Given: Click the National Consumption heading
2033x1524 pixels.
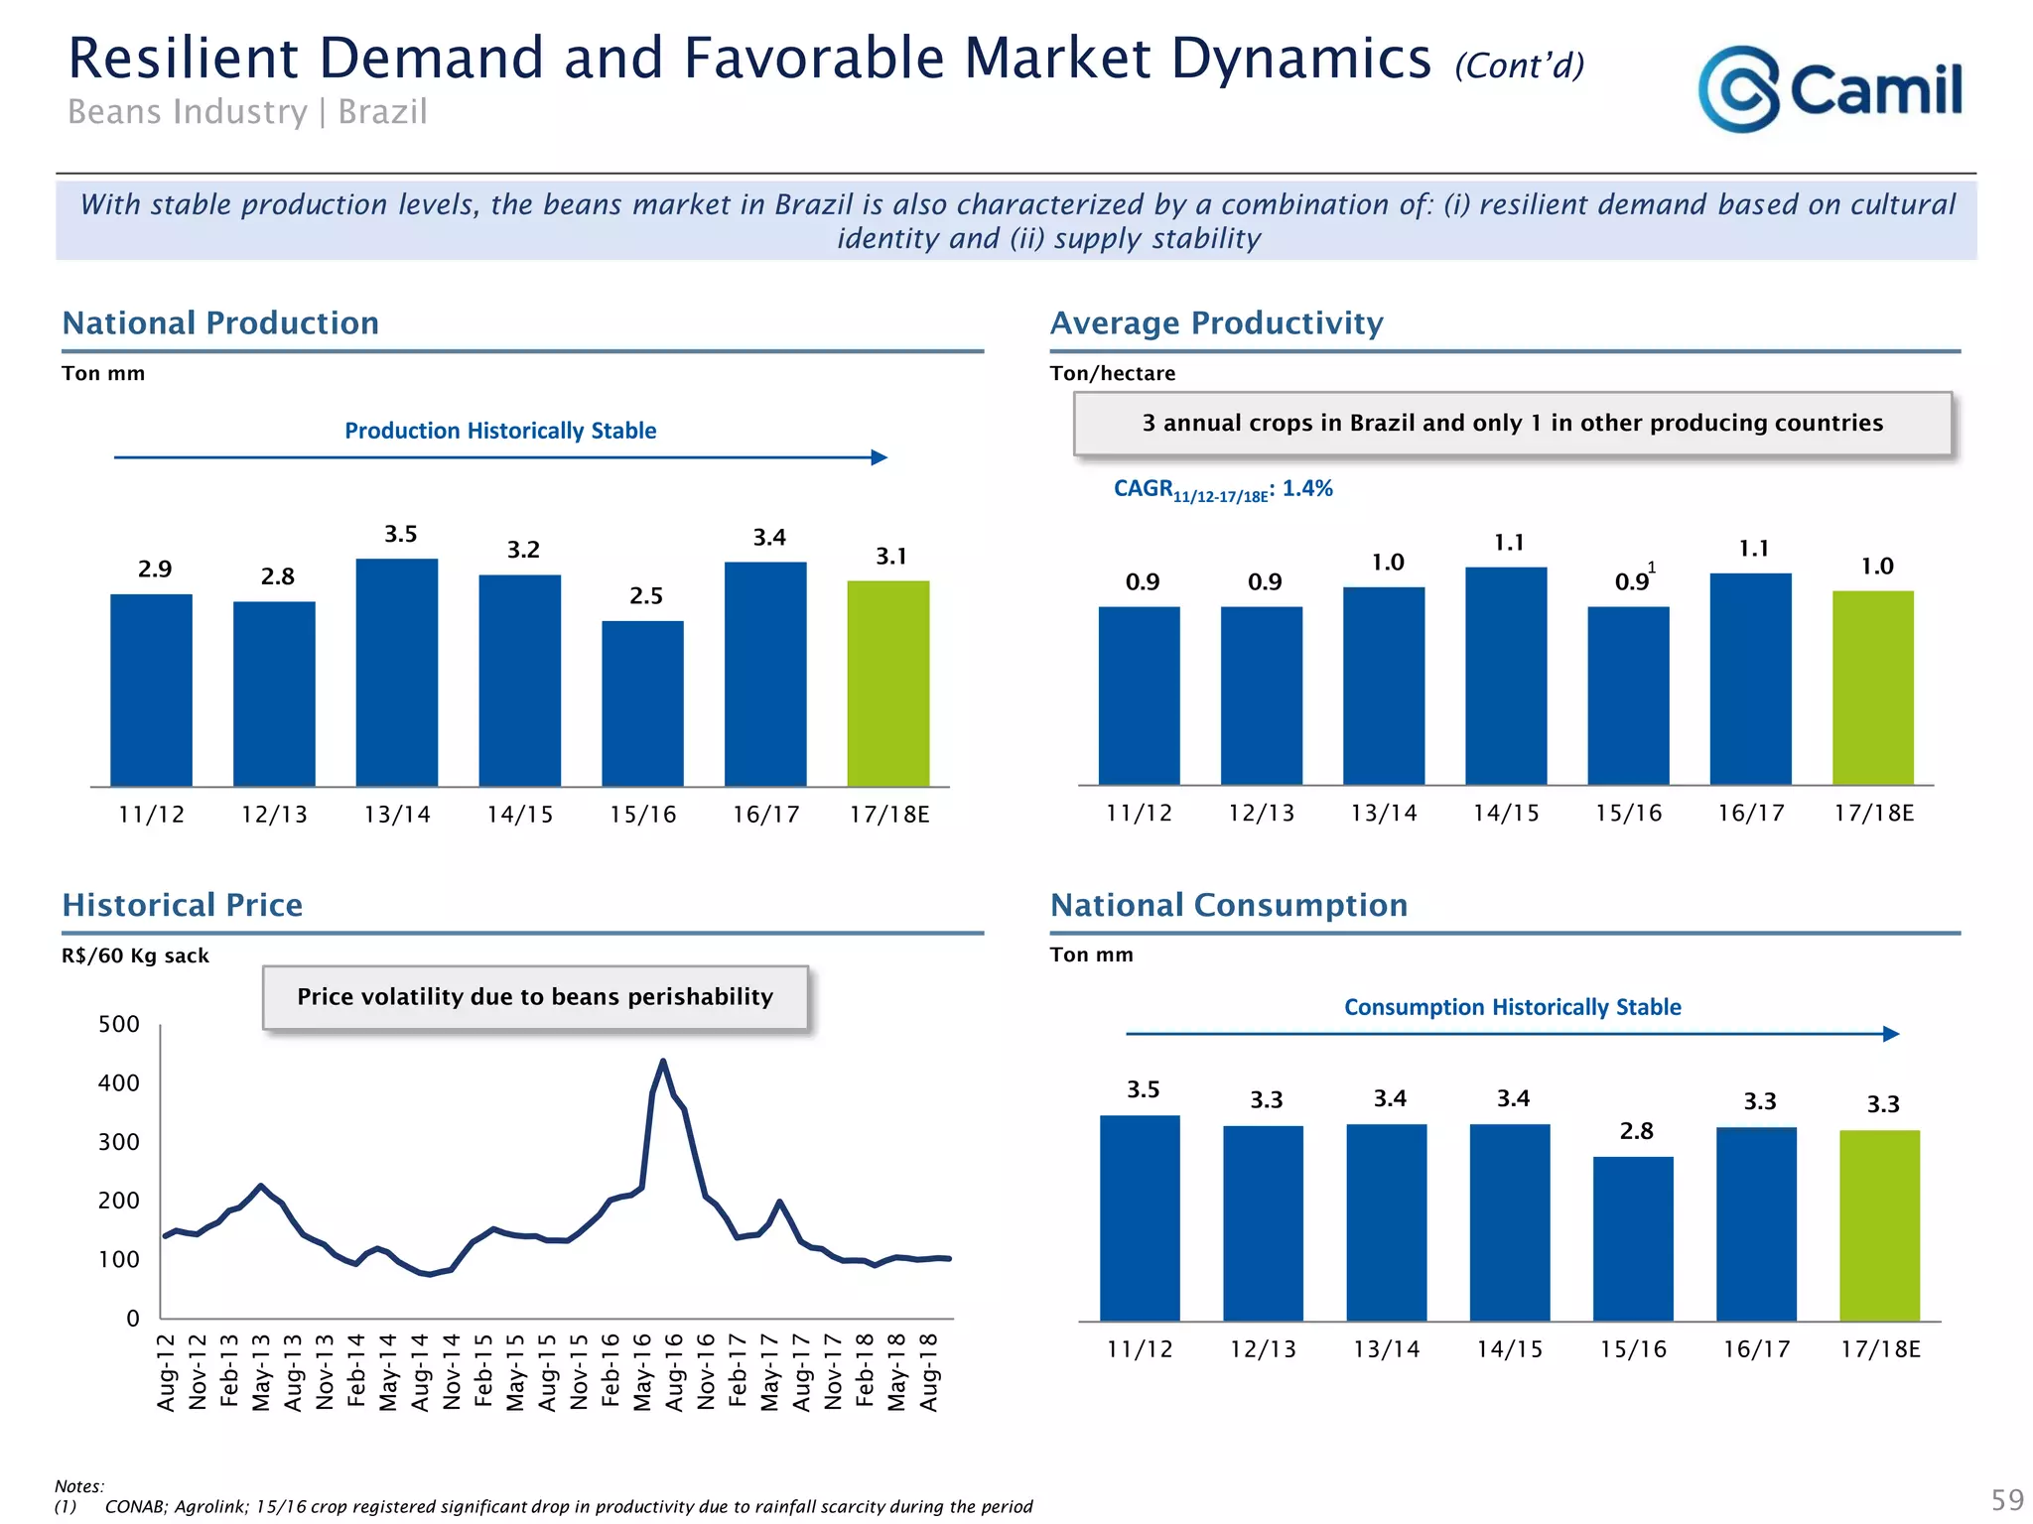Looking at the screenshot, I should (1228, 905).
